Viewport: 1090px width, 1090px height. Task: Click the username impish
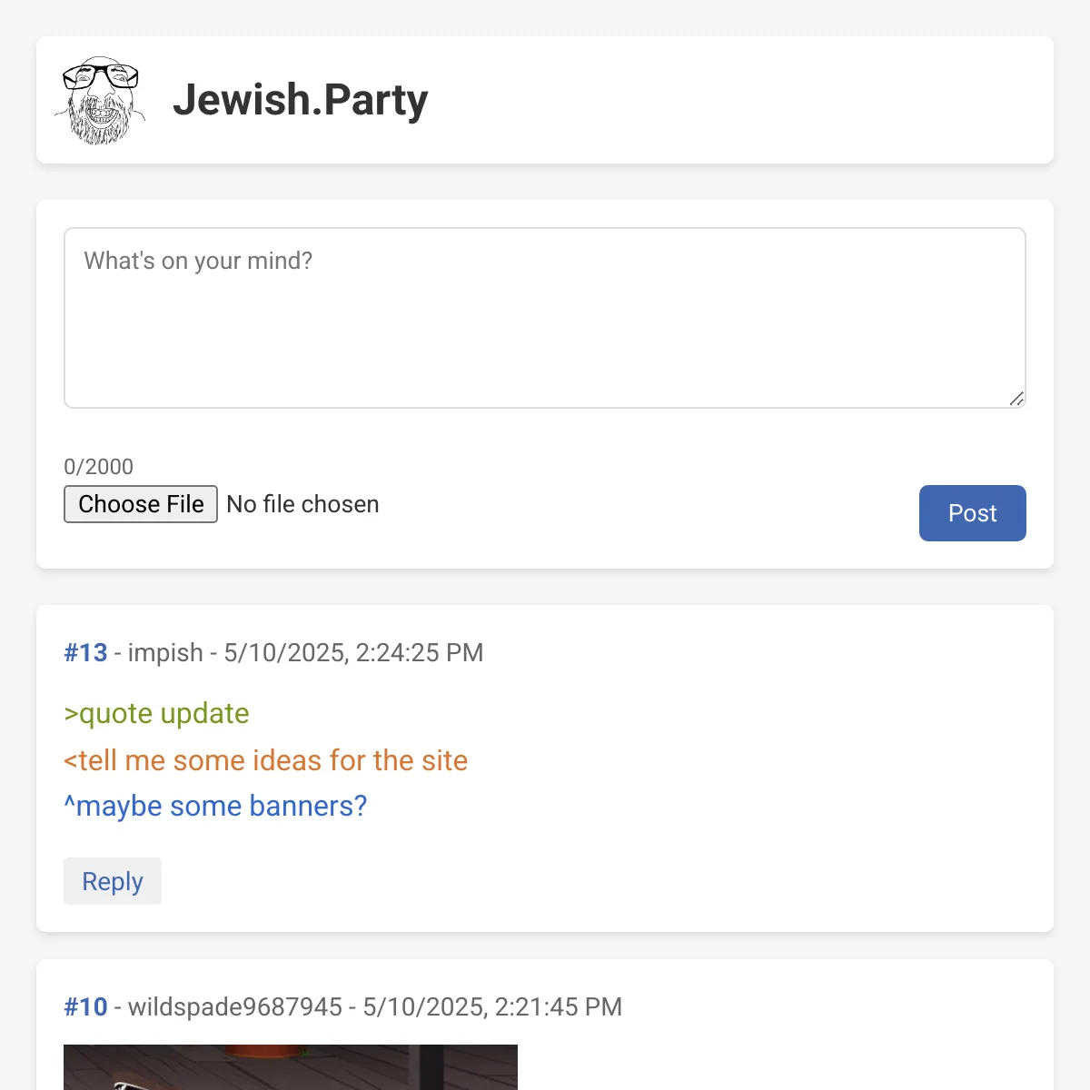(x=165, y=652)
